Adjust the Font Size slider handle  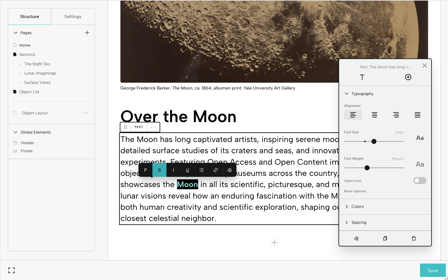click(374, 141)
